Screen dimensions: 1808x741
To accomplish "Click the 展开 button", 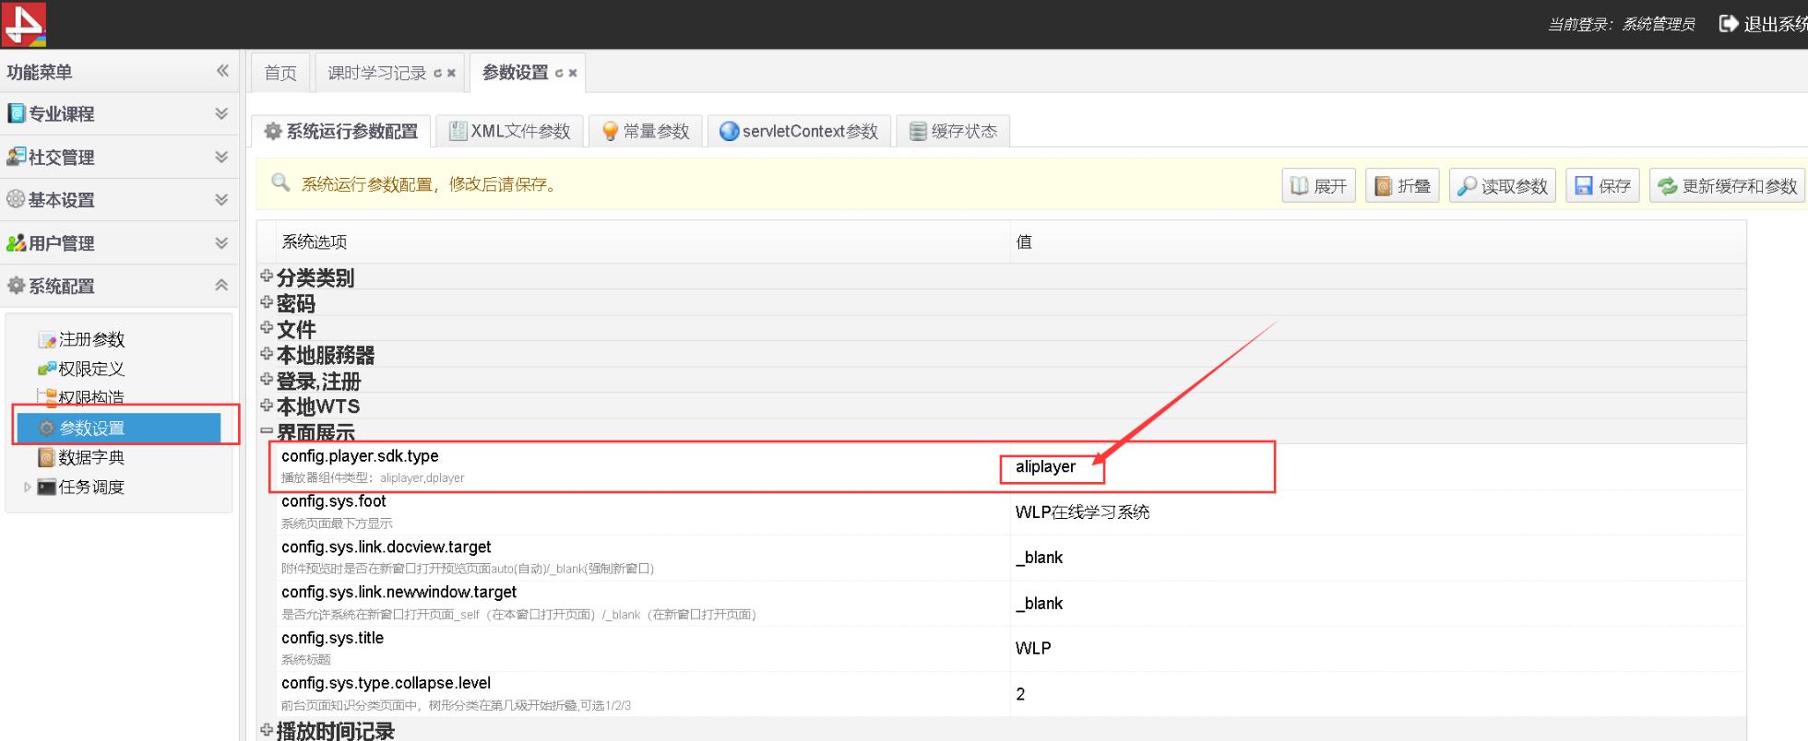I will tap(1318, 186).
